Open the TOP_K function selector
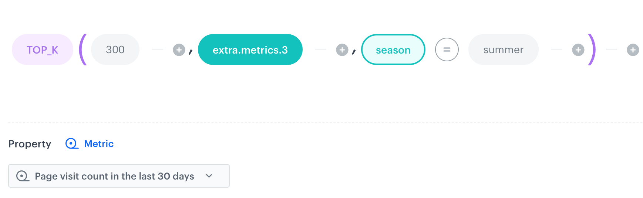Screen dimensions: 643x198 [x=42, y=50]
